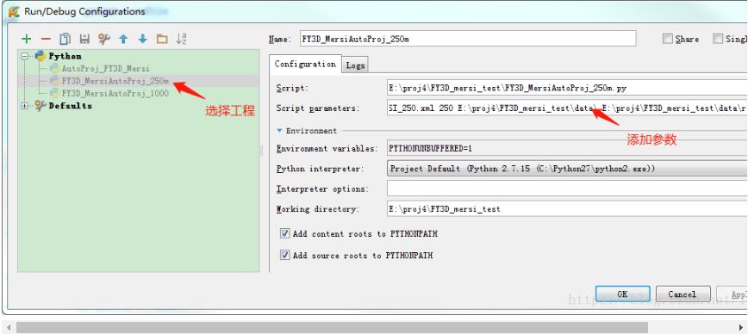Select the Python group node

coord(65,56)
